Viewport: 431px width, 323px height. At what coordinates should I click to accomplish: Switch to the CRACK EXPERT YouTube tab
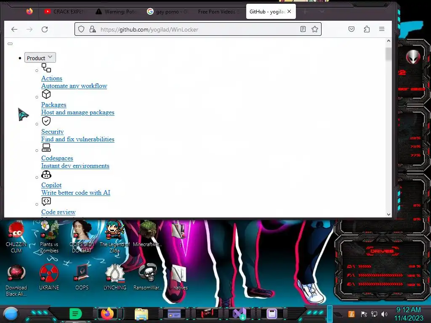click(x=65, y=11)
